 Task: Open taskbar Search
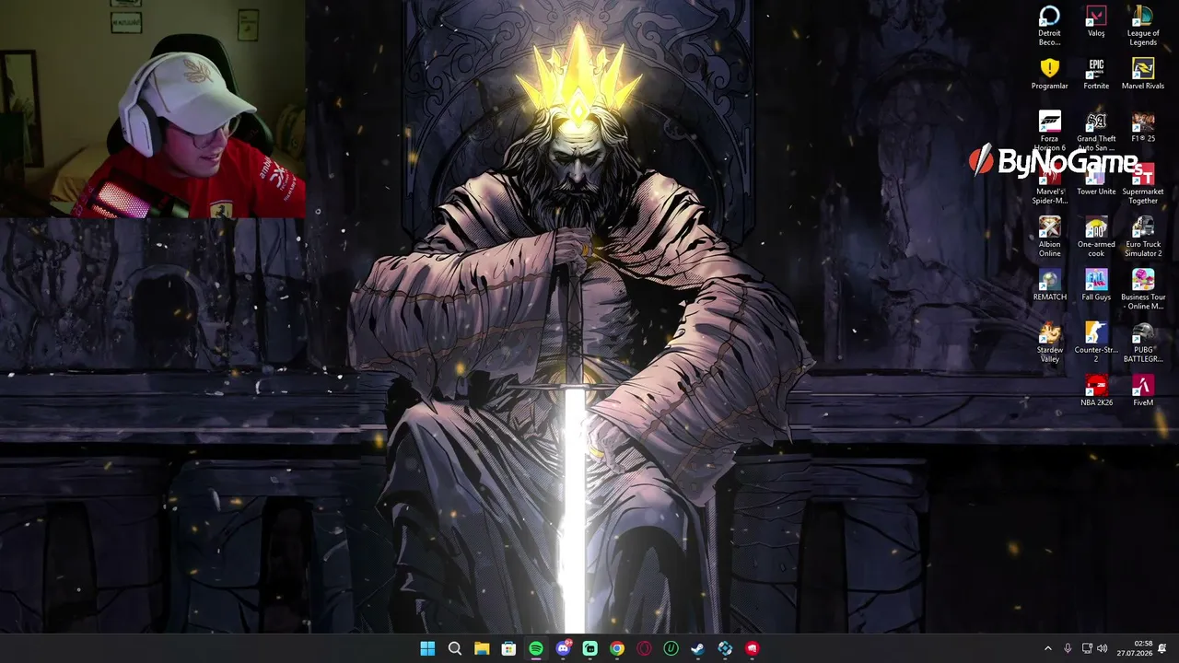(455, 648)
